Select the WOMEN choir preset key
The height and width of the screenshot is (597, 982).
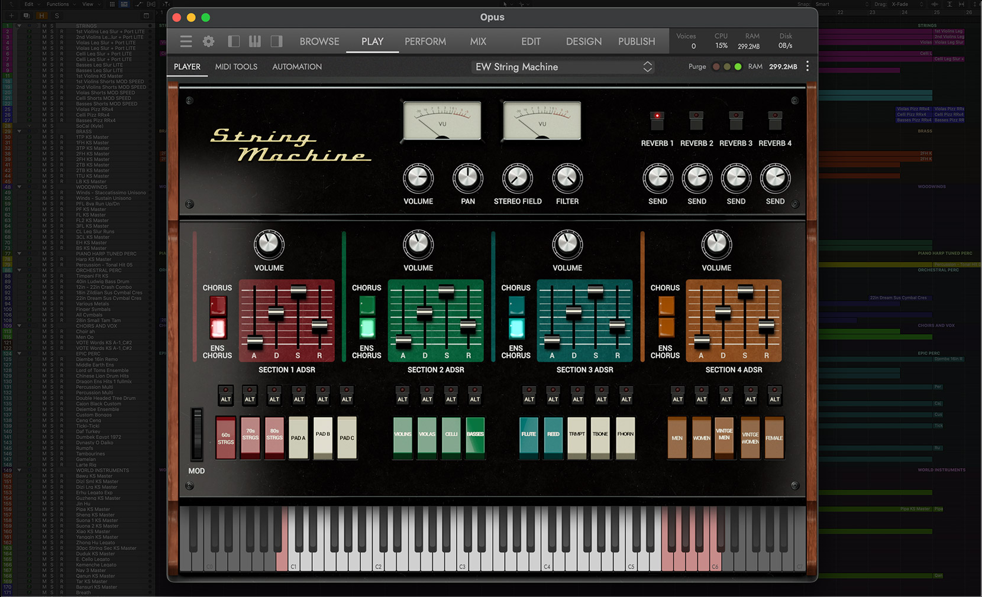pos(702,437)
